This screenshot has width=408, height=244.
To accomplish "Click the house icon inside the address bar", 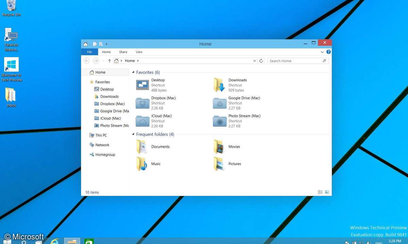I will (117, 61).
